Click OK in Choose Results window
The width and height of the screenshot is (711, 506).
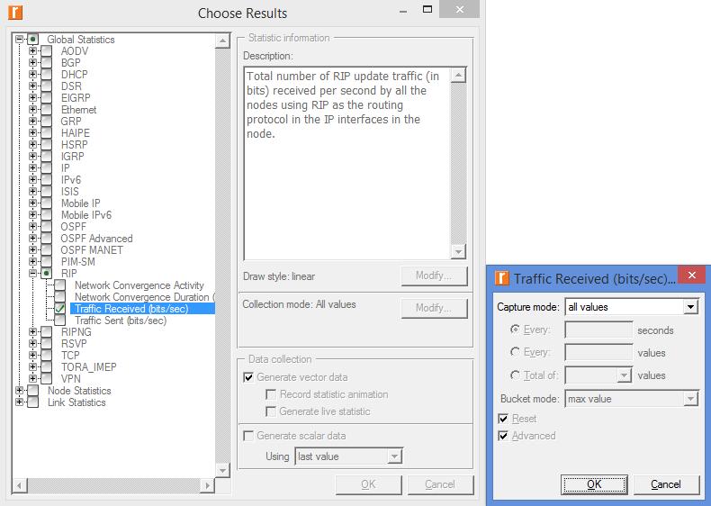pyautogui.click(x=368, y=484)
